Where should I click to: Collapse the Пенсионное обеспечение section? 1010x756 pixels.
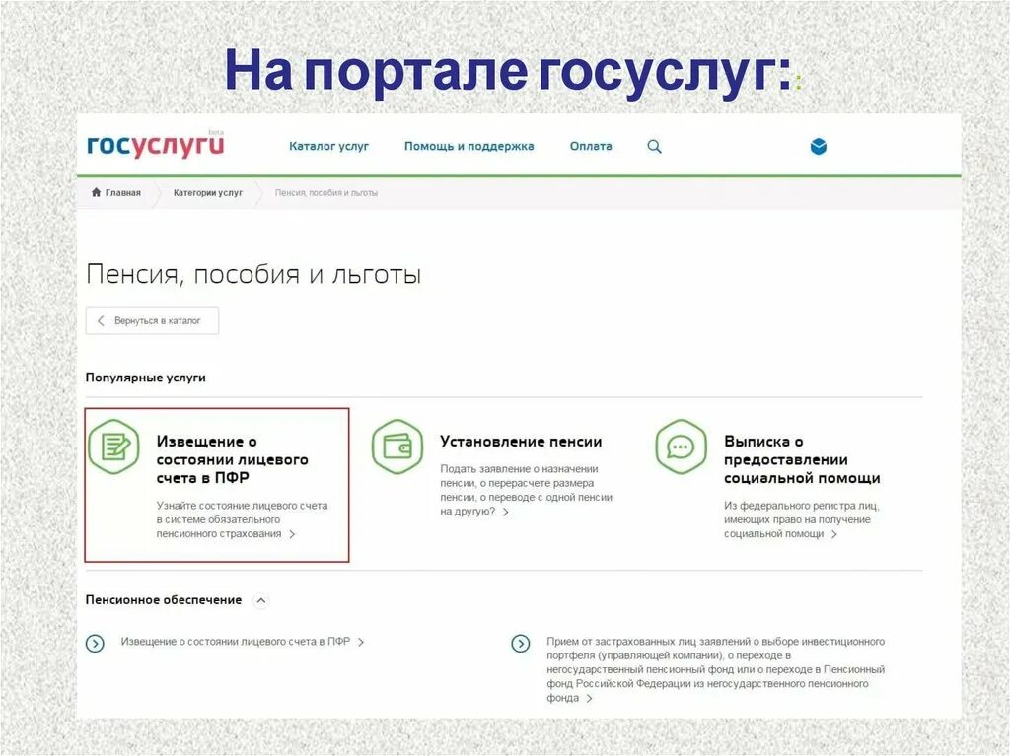[x=260, y=601]
